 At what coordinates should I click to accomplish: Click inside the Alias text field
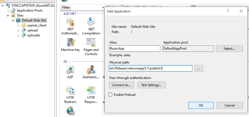(134, 49)
